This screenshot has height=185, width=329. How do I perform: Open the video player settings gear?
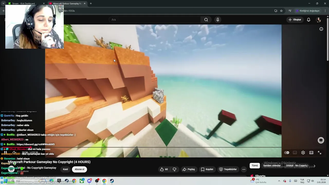pos(303,153)
